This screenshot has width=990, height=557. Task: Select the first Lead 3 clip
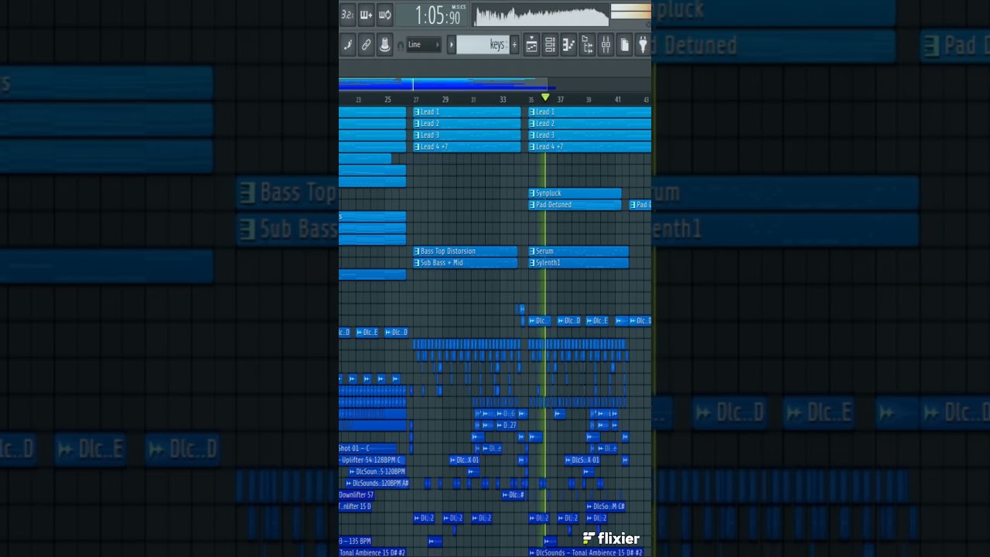[x=466, y=135]
